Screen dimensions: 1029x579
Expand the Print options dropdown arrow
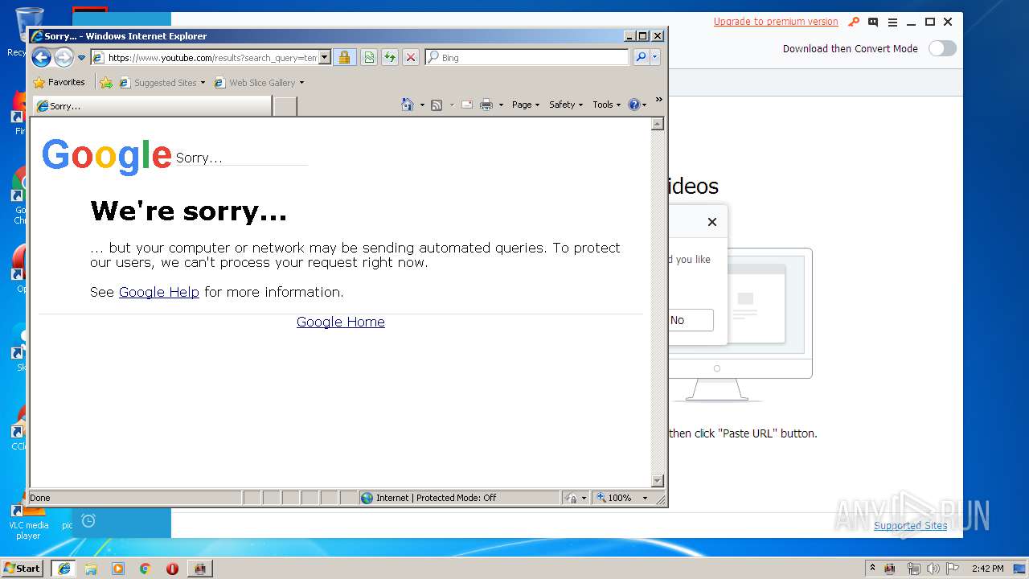501,105
